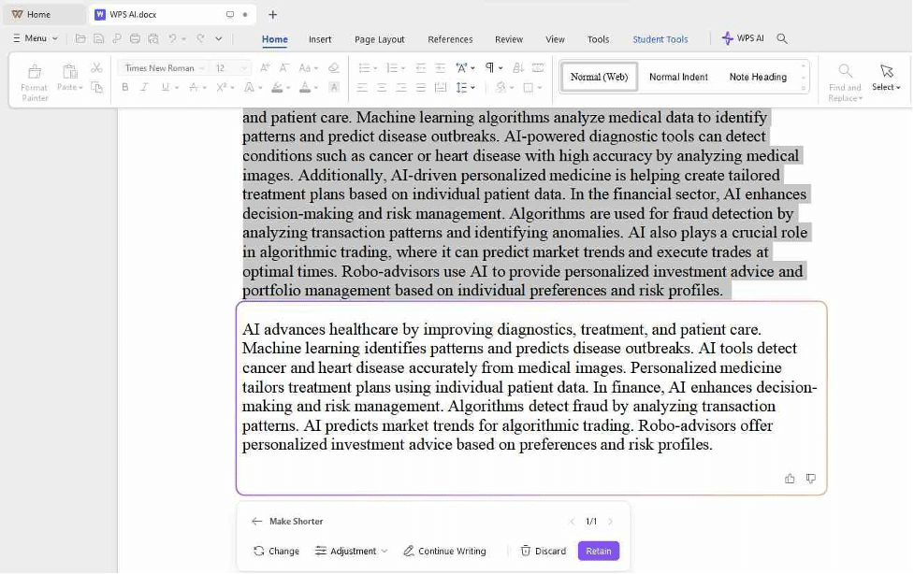The width and height of the screenshot is (914, 574).
Task: Click the font color swatch button
Action: 304,88
